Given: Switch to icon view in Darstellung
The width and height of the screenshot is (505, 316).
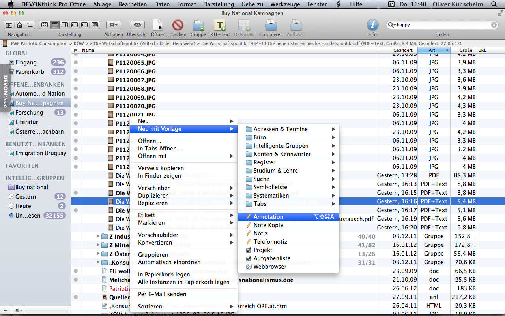Looking at the screenshot, I should (x=45, y=25).
